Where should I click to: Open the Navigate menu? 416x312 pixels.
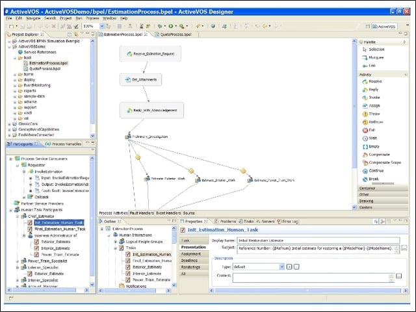click(x=33, y=18)
